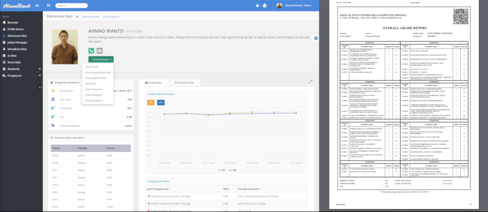Select Lihat Pengambilan MK from dropdown
488x212 pixels.
point(98,72)
